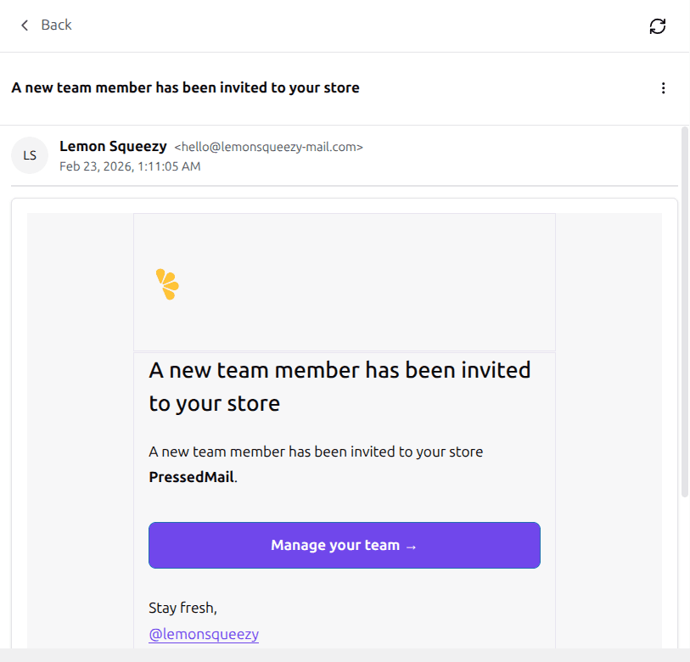Click the vertical scrollbar on the right

pos(685,314)
